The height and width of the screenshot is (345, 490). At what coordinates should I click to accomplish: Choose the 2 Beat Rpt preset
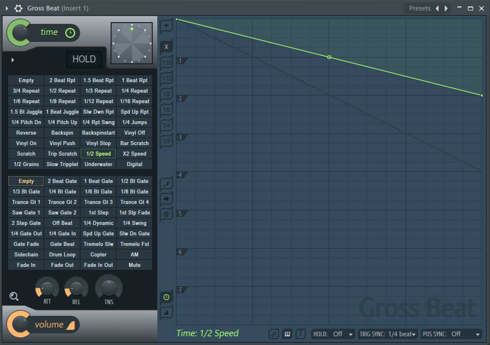(62, 80)
